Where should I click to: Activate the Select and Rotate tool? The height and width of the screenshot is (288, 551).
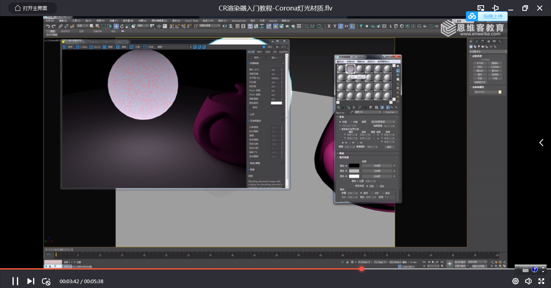pos(122,26)
